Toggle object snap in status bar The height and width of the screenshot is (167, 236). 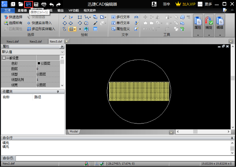86,164
